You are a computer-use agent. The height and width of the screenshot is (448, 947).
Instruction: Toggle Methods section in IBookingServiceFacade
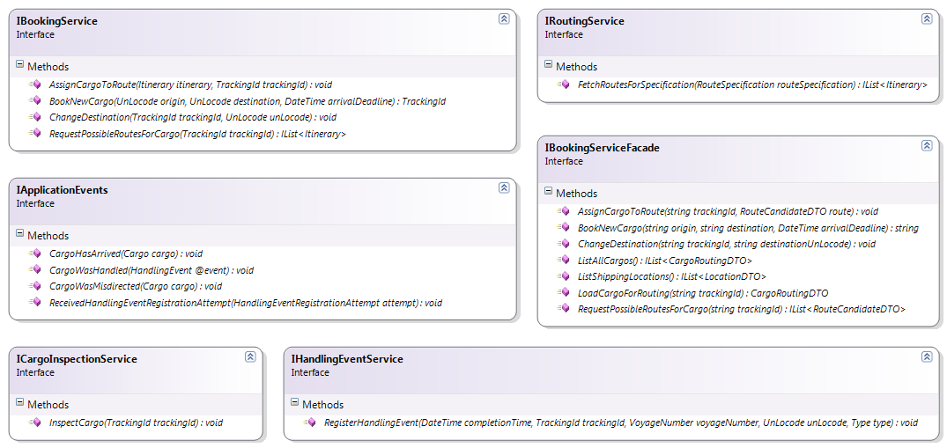549,193
